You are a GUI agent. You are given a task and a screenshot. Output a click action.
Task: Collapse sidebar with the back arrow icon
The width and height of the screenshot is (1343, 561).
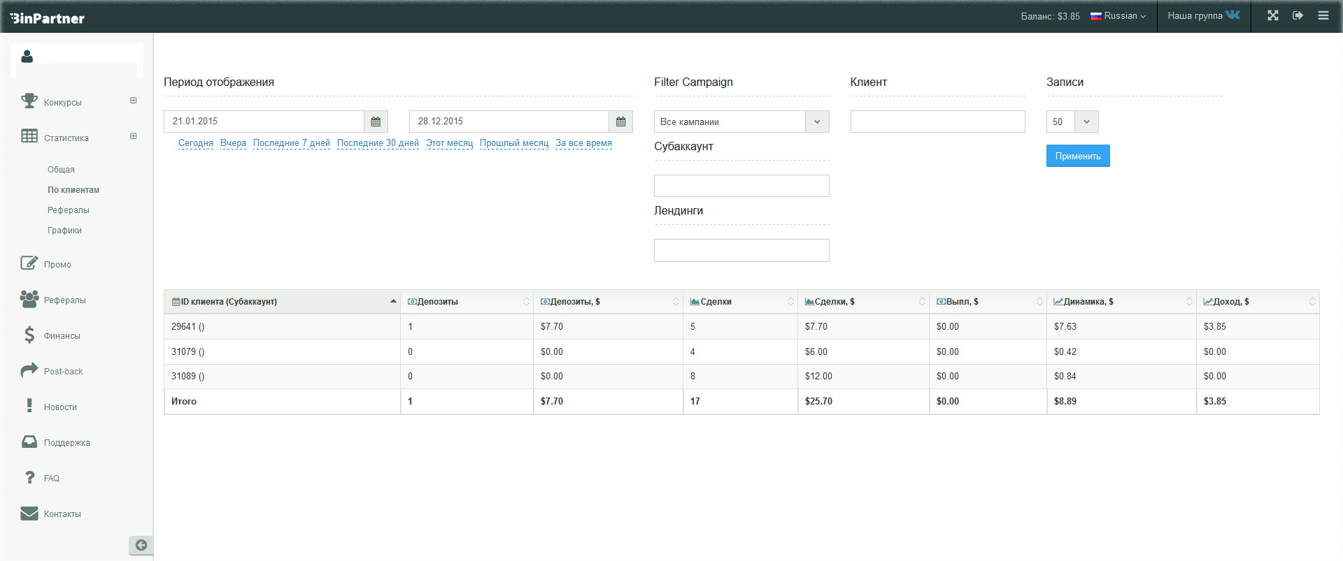click(x=141, y=545)
